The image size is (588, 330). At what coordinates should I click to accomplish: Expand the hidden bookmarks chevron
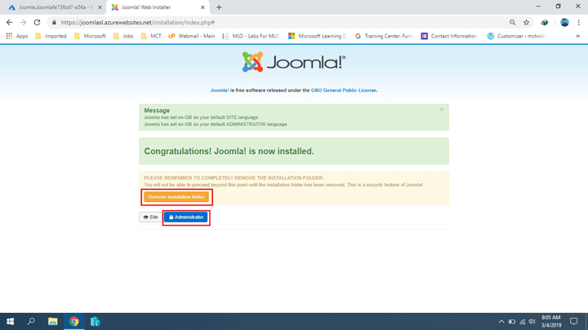pos(578,36)
